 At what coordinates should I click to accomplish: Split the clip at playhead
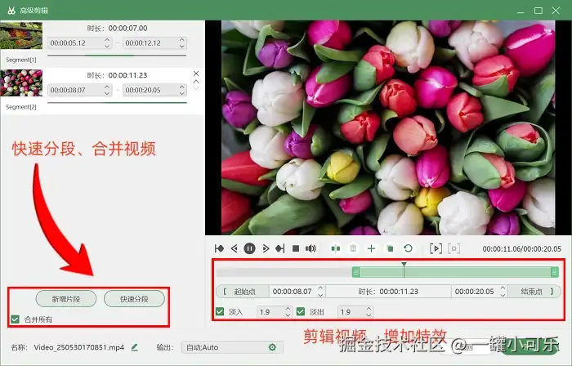[336, 248]
